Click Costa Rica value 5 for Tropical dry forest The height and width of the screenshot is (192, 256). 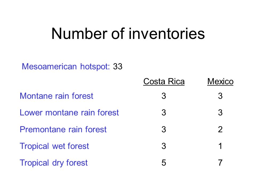point(164,163)
